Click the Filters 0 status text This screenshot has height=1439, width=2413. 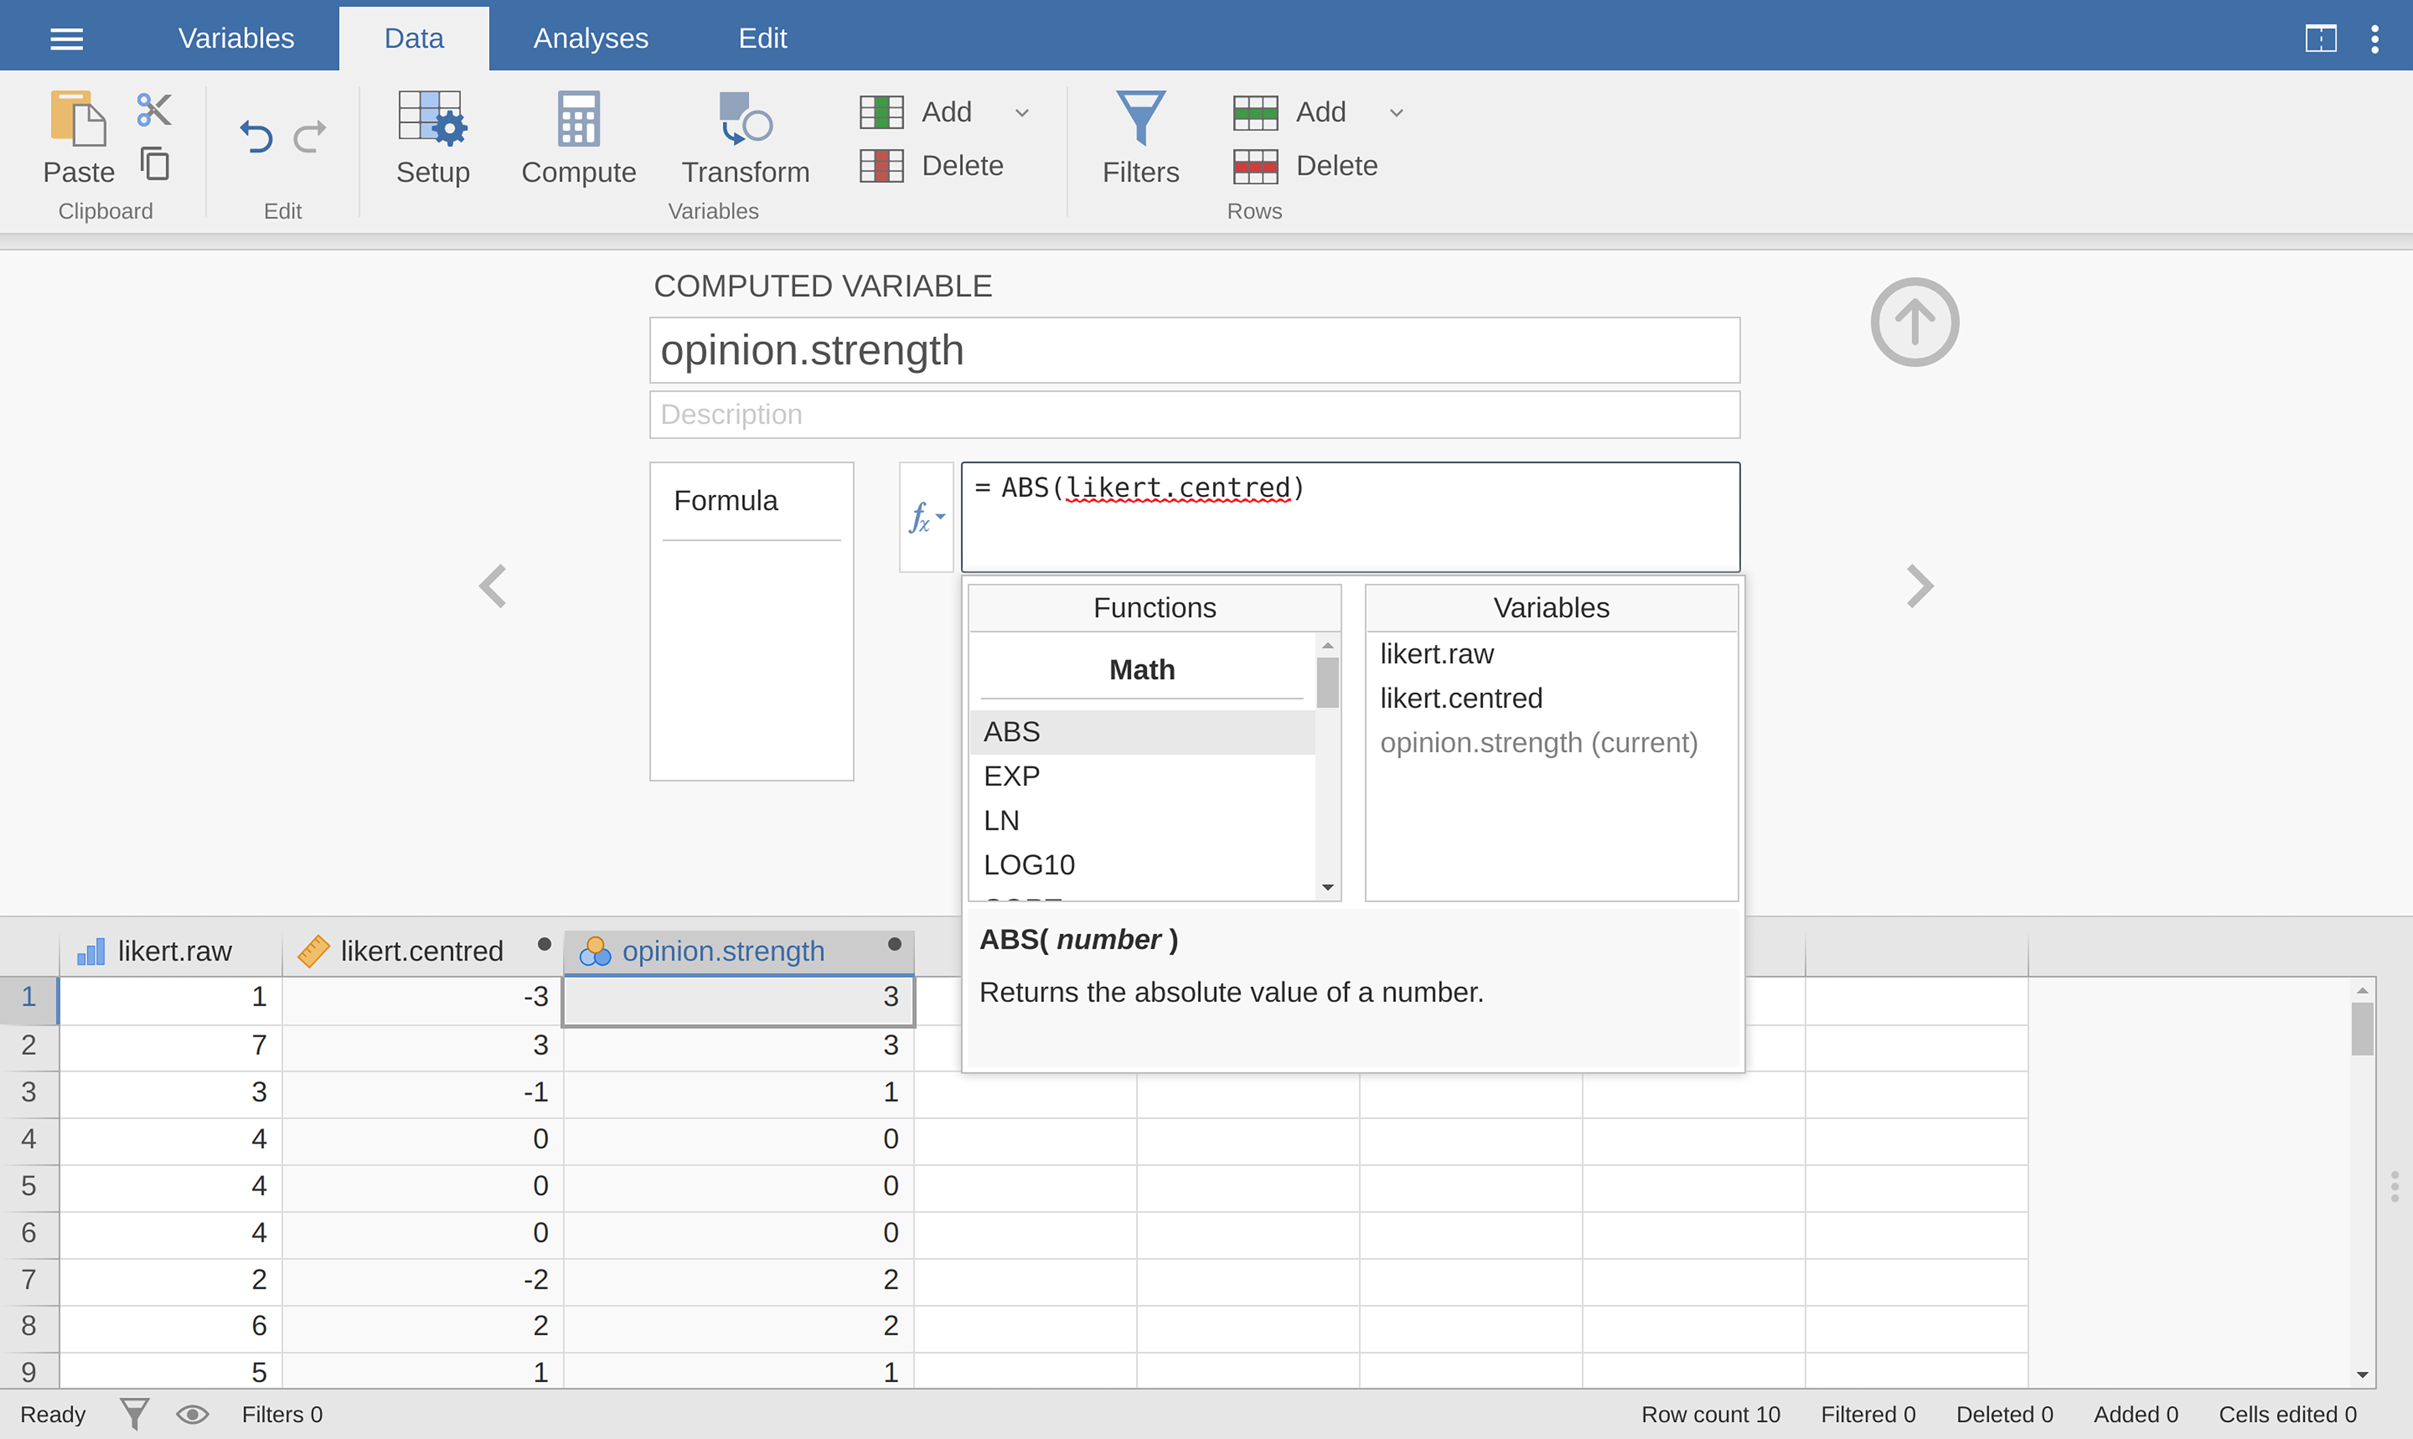(283, 1415)
